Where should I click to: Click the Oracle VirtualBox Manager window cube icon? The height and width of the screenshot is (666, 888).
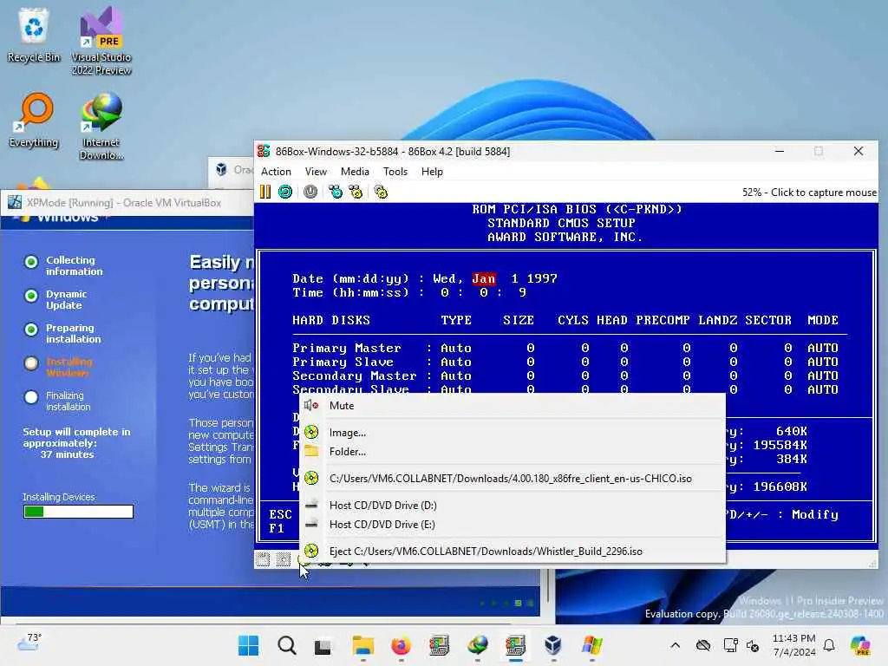221,169
